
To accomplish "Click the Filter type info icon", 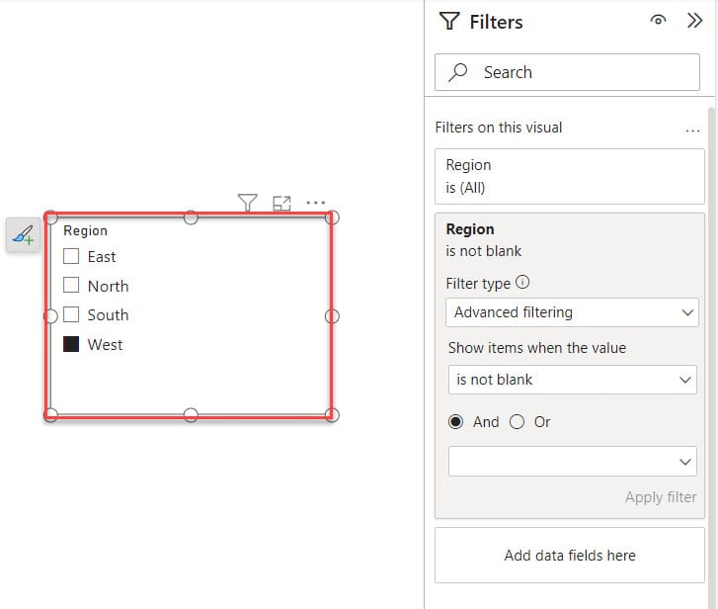I will [x=522, y=282].
